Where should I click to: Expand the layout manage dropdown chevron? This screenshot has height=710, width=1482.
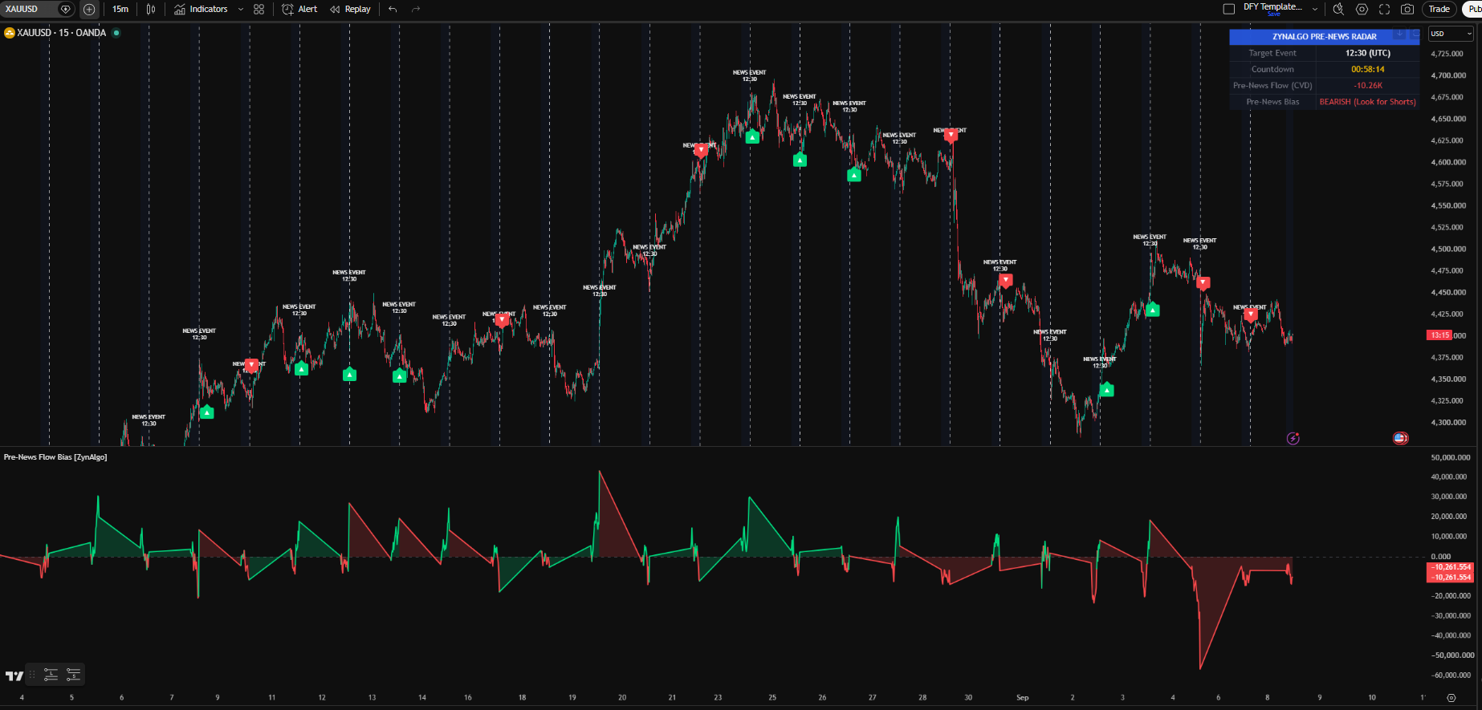point(1315,9)
